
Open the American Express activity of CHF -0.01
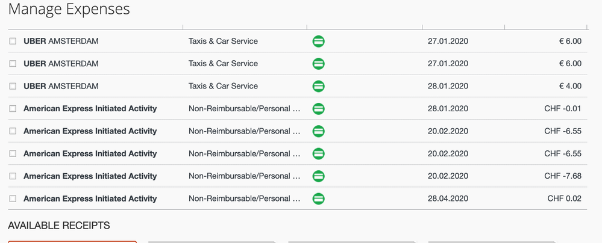click(x=90, y=108)
